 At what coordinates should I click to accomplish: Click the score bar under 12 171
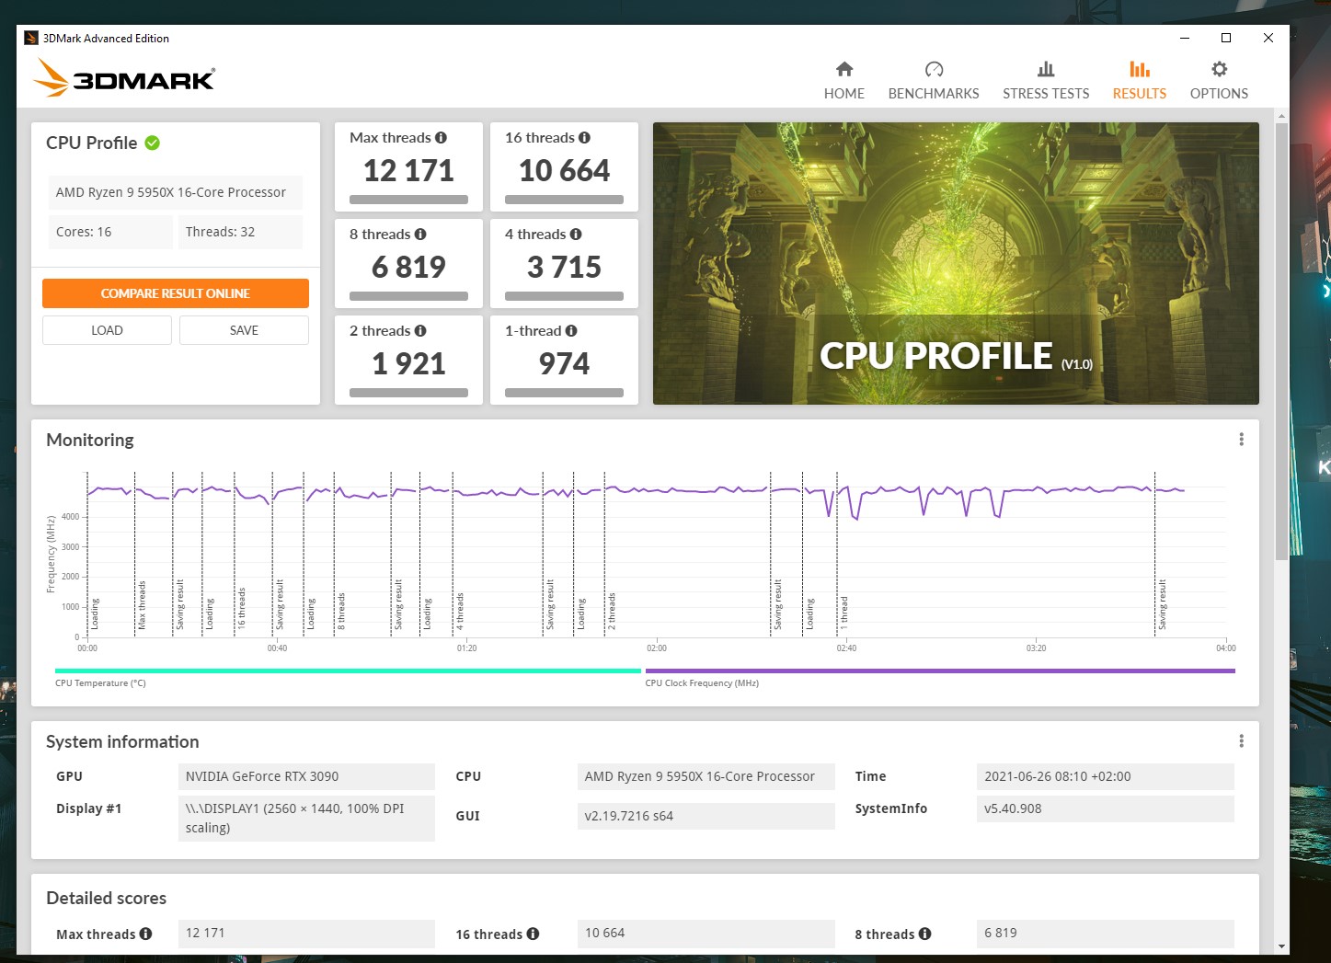pyautogui.click(x=408, y=200)
